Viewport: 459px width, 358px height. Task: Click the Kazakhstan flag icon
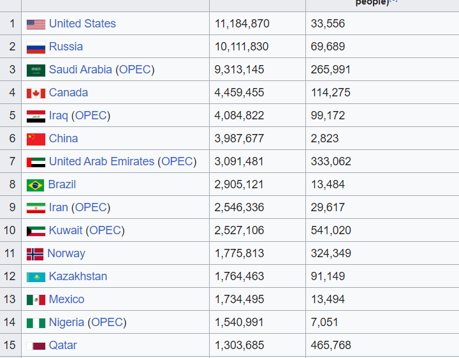[x=36, y=277]
